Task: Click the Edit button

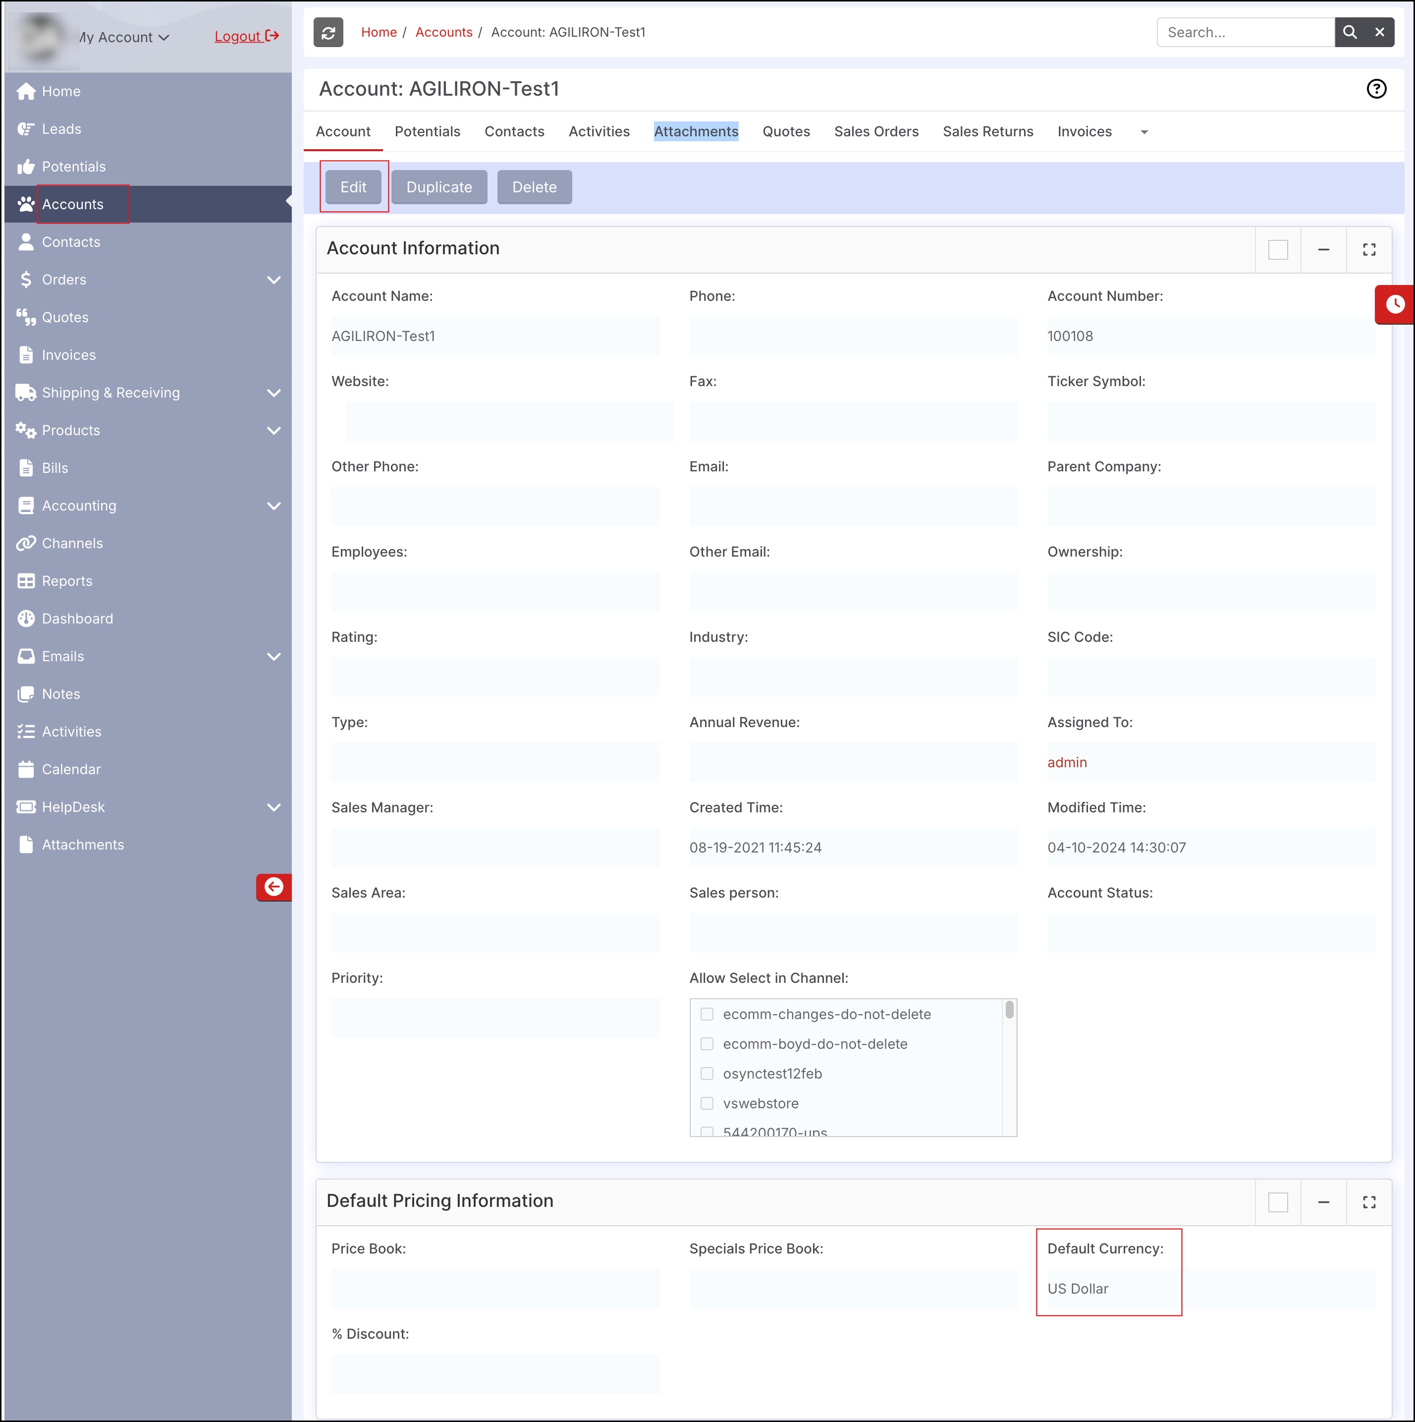Action: tap(353, 187)
